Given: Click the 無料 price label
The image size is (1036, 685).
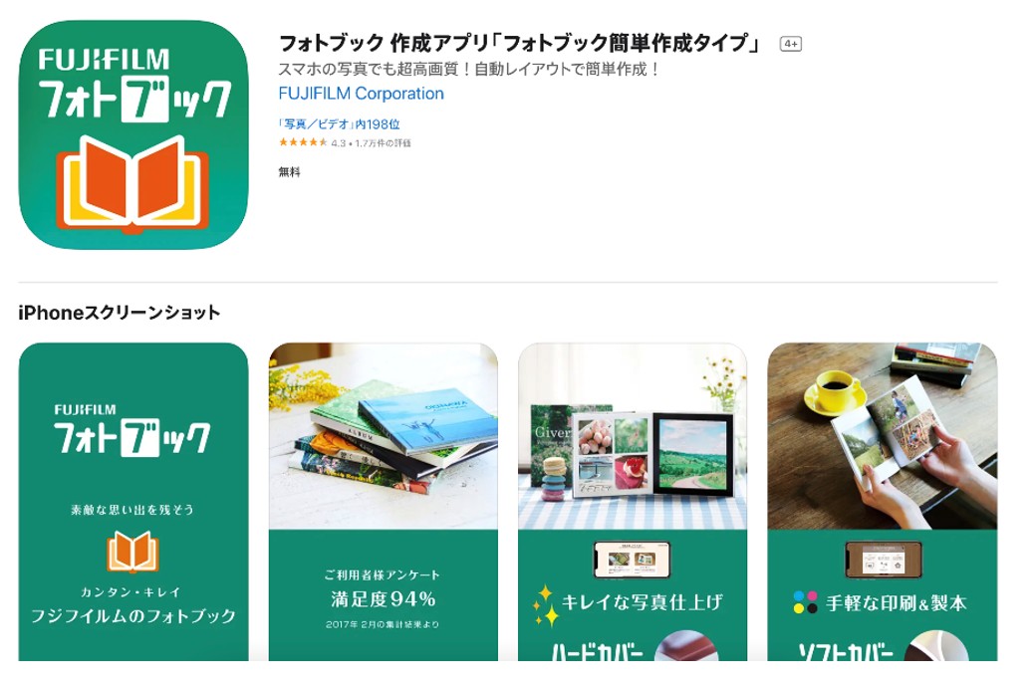Looking at the screenshot, I should 290,171.
